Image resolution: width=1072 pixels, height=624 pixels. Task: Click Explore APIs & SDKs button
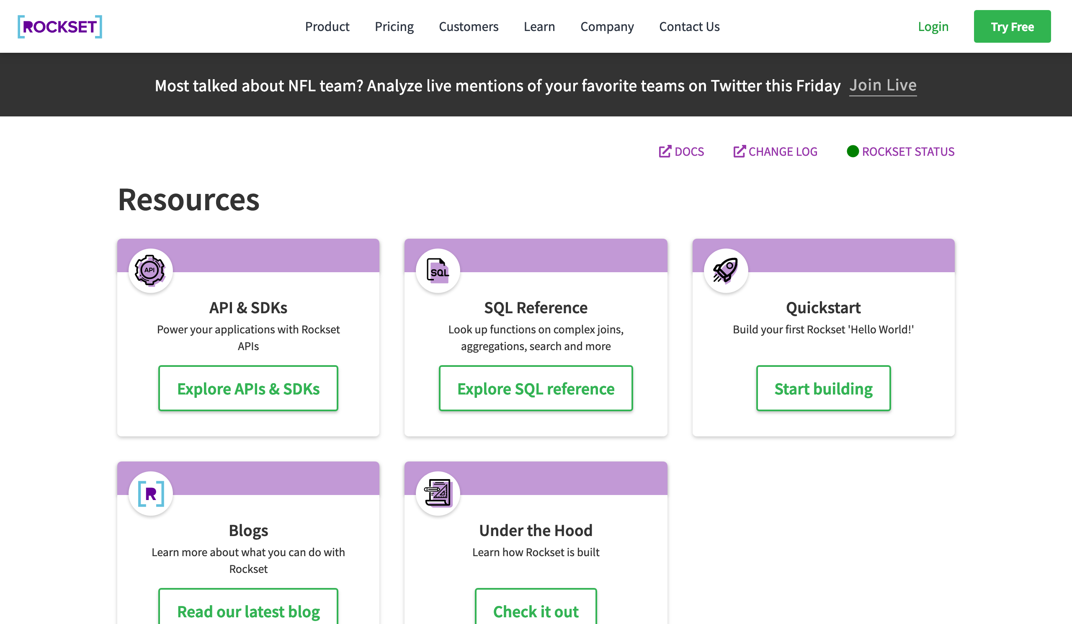pyautogui.click(x=248, y=388)
